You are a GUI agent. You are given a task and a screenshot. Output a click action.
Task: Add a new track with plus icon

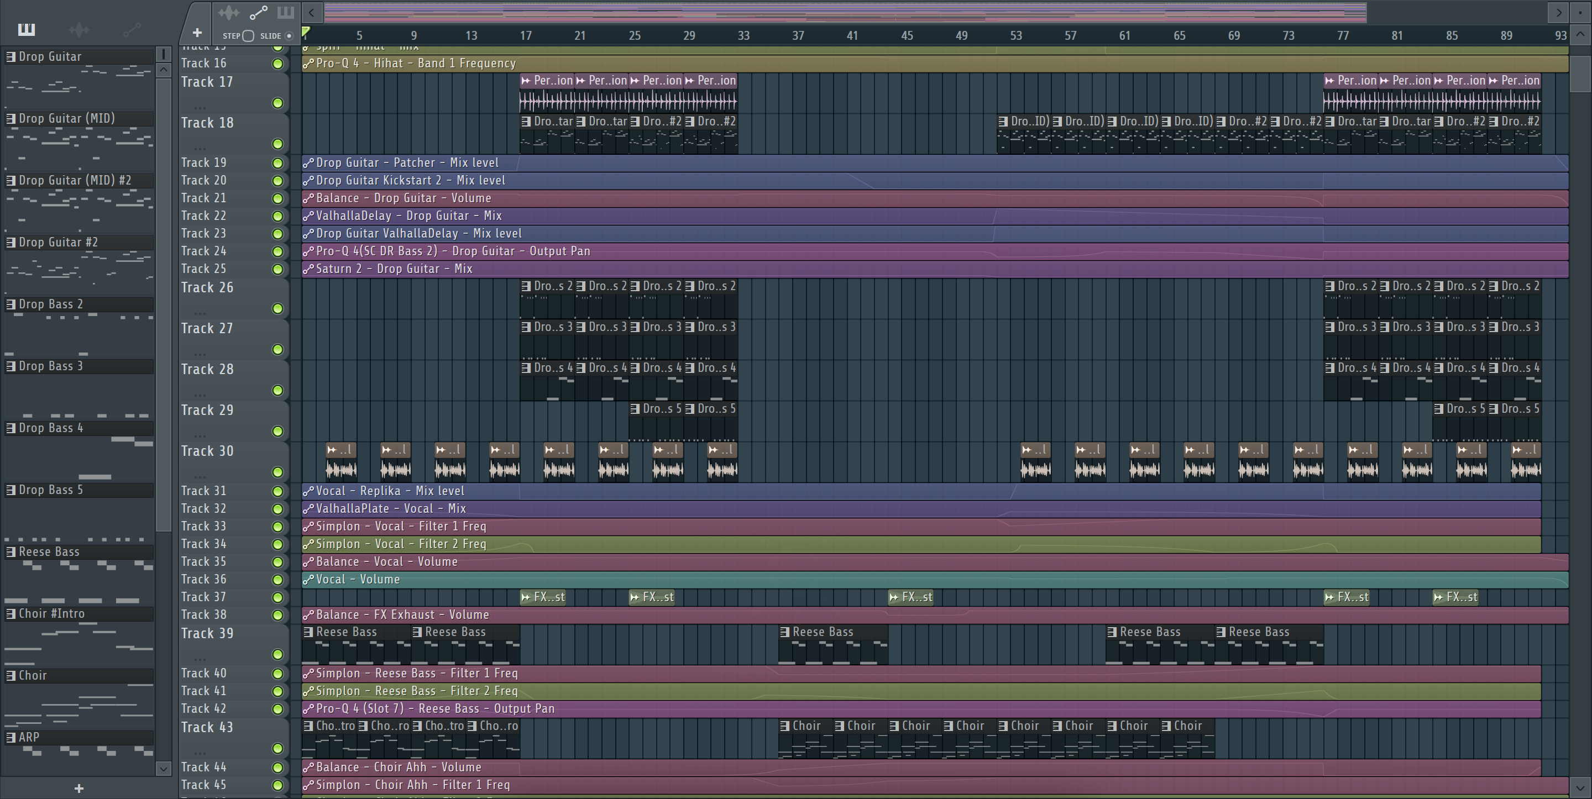(x=197, y=33)
